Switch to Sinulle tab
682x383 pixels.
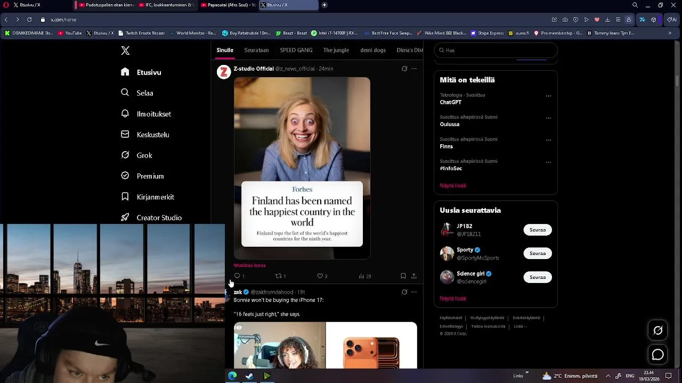tap(225, 50)
